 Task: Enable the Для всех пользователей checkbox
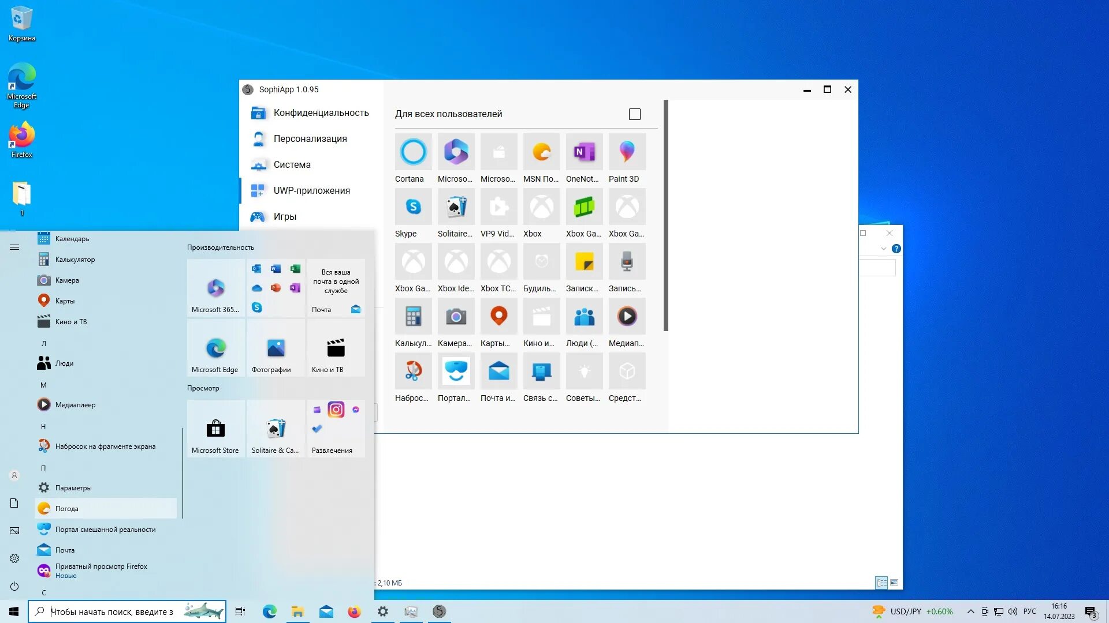tap(634, 114)
